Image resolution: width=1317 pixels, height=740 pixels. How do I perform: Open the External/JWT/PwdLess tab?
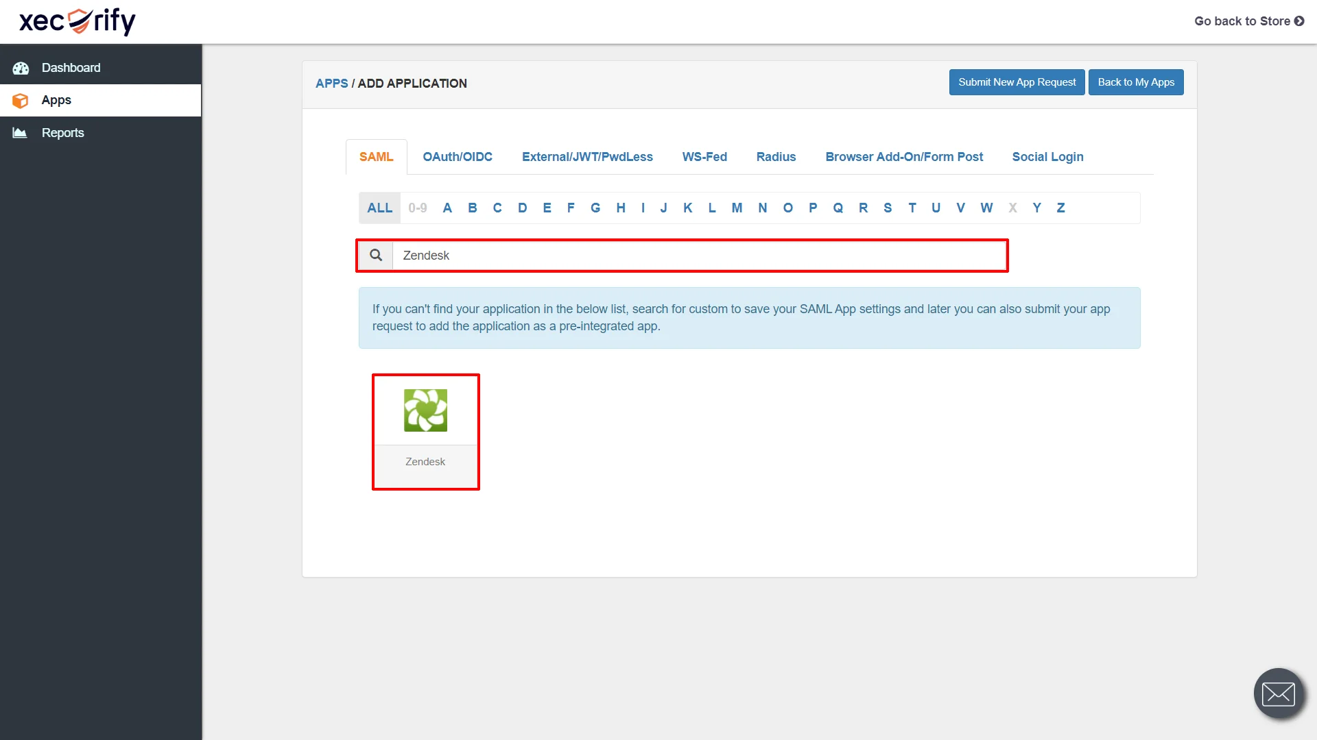pyautogui.click(x=587, y=157)
